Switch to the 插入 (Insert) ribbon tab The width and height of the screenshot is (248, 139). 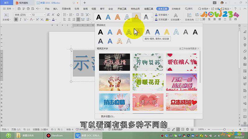tap(55, 9)
